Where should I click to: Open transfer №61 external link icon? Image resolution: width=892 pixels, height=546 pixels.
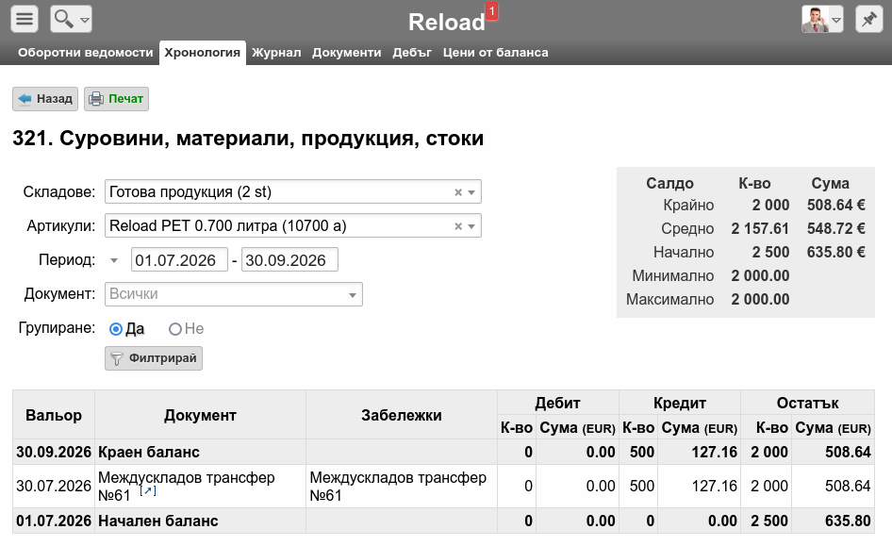148,490
